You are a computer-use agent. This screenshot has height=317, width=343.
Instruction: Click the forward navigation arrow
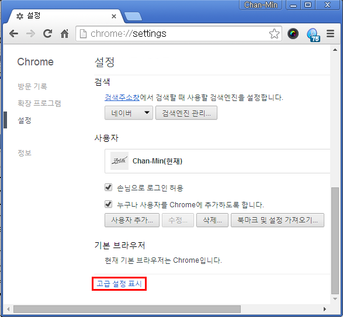[x=30, y=34]
